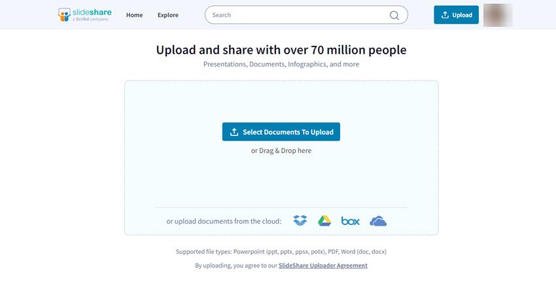Viewport: 556px width, 293px height.
Task: Click the Upload text in the header button
Action: click(462, 15)
